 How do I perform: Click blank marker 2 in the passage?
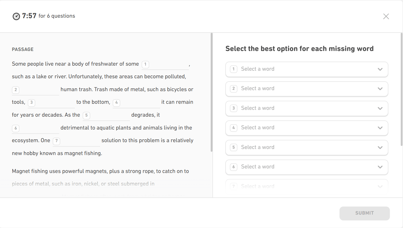point(16,90)
